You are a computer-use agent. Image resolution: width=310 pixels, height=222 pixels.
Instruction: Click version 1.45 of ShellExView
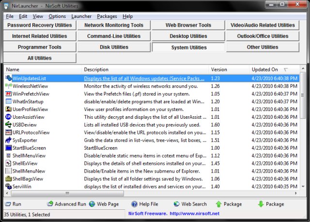click(215, 163)
